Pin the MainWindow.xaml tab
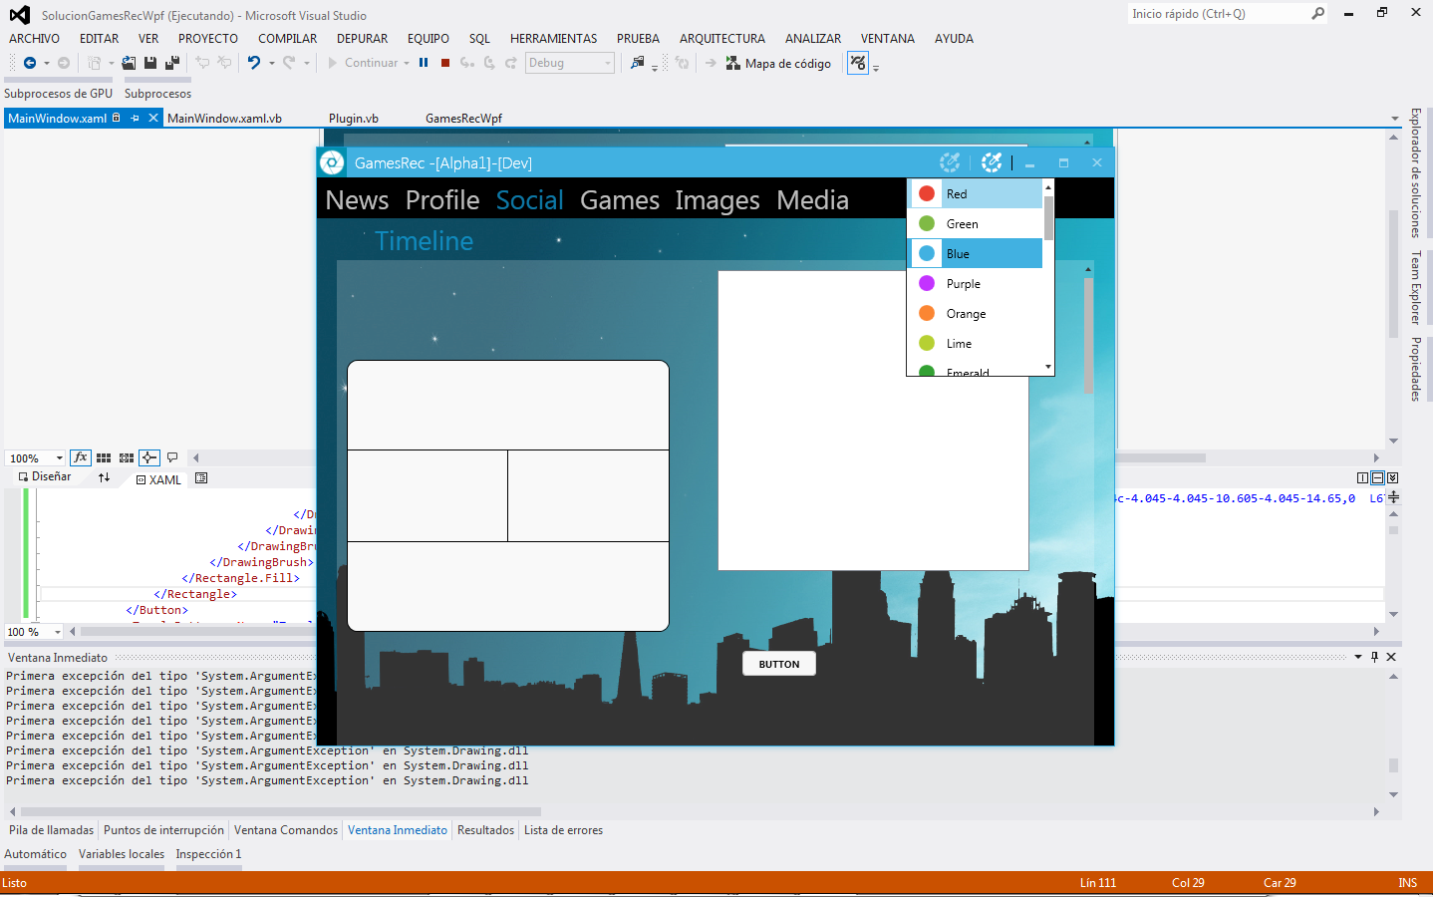The width and height of the screenshot is (1433, 897). pyautogui.click(x=135, y=118)
